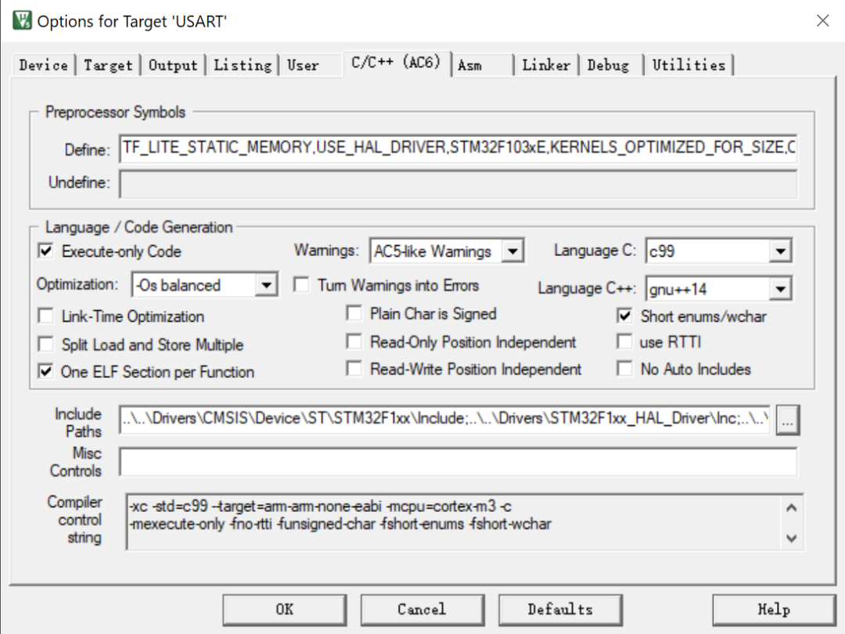Select the Listing tab
845x634 pixels.
coord(243,65)
